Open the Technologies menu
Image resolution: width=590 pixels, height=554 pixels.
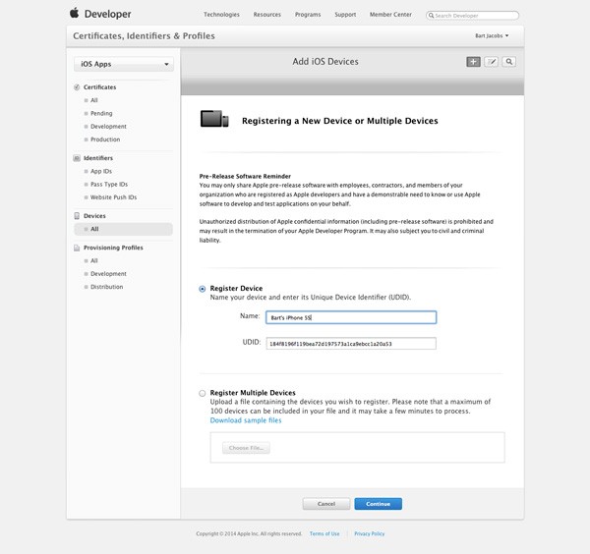[221, 15]
